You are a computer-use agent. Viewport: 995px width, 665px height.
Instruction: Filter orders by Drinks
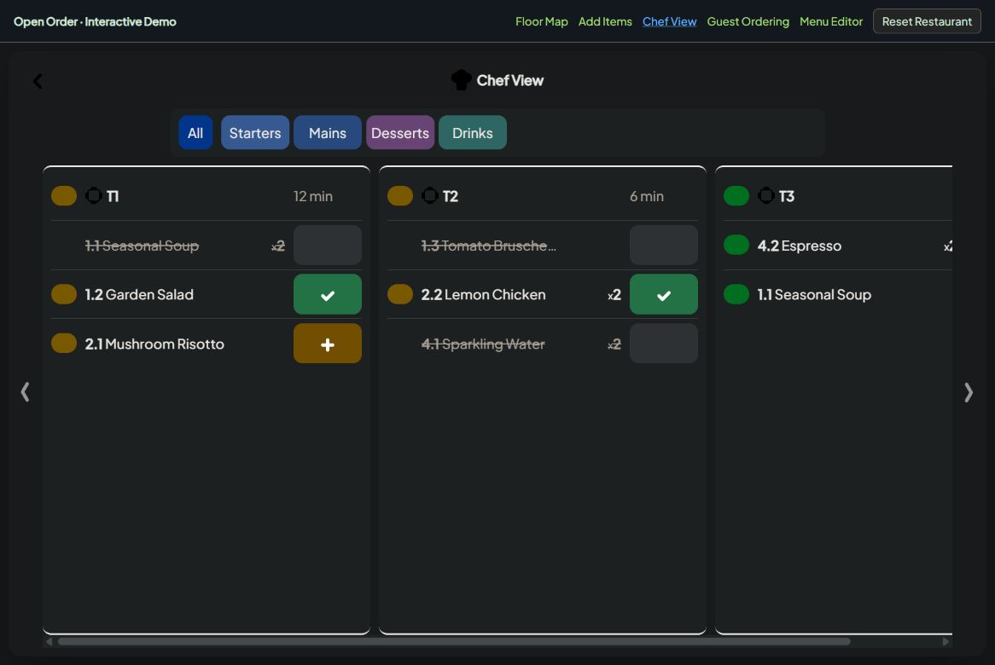click(x=473, y=132)
